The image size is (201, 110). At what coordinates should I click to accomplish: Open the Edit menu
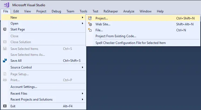pos(16,11)
